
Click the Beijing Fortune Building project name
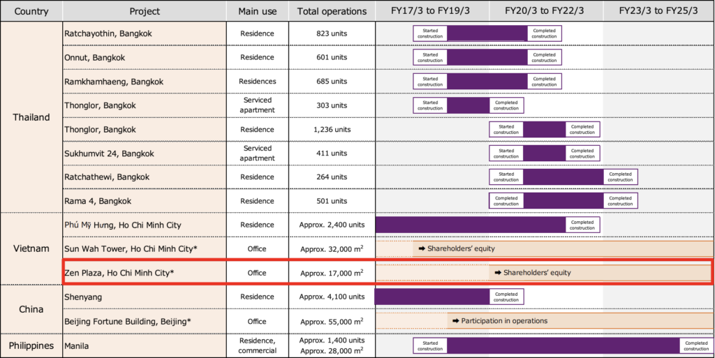pyautogui.click(x=128, y=321)
